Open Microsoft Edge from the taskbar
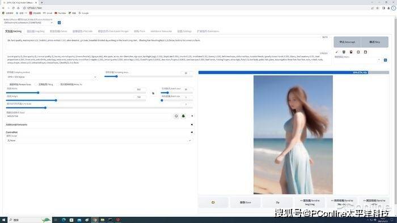This screenshot has height=223, width=397. pos(64,220)
